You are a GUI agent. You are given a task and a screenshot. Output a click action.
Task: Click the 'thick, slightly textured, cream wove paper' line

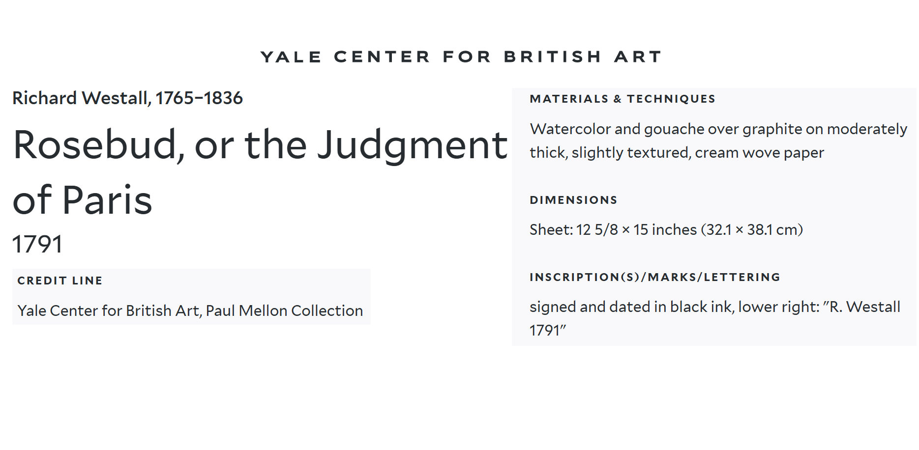point(677,153)
